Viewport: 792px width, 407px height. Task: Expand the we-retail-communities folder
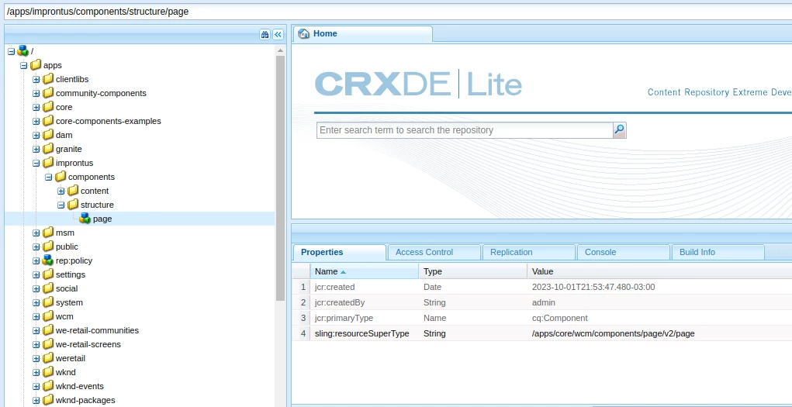click(x=36, y=331)
